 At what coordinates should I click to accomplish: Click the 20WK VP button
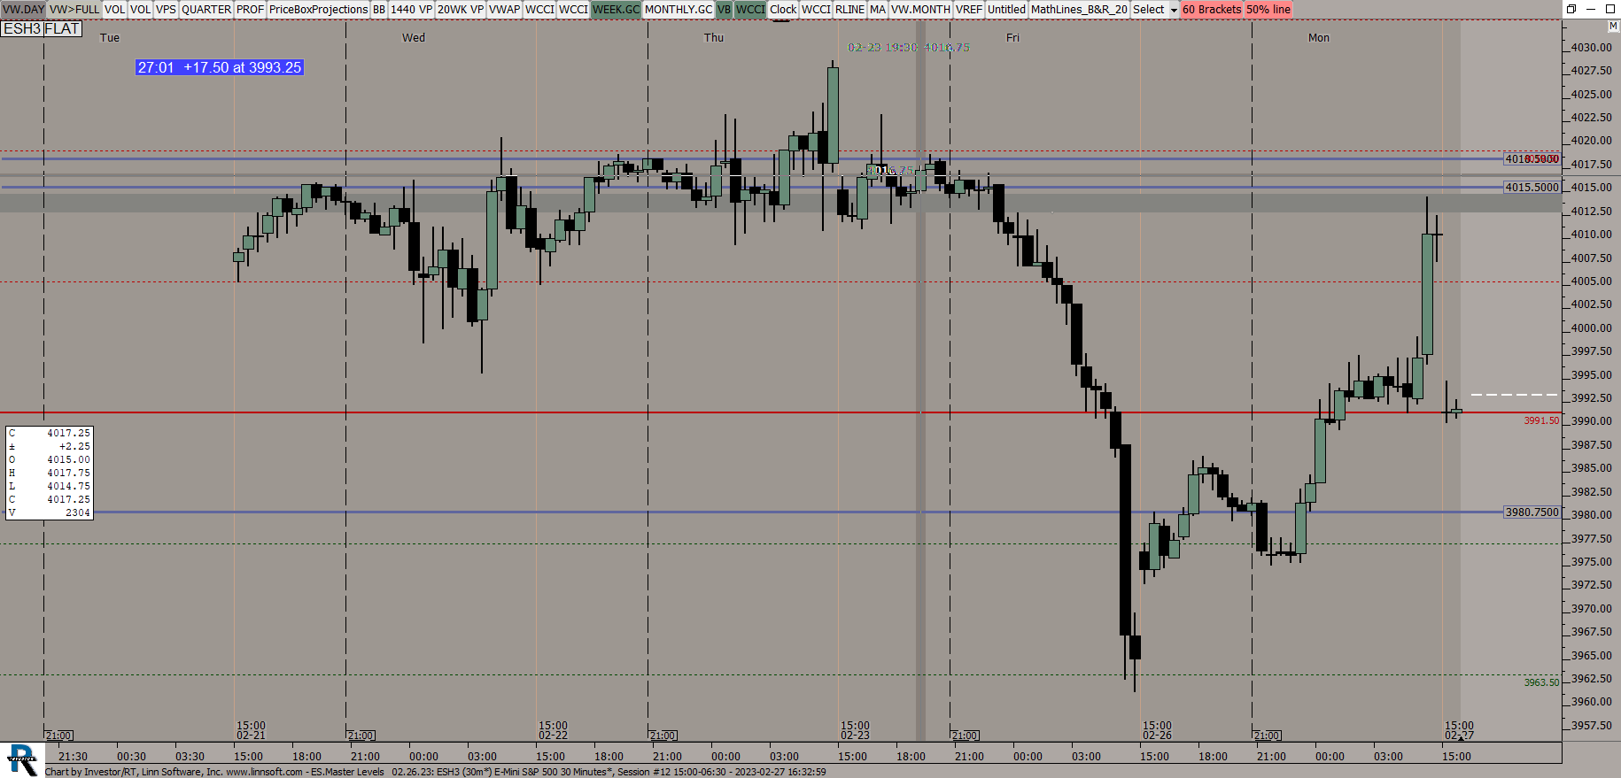(x=461, y=9)
